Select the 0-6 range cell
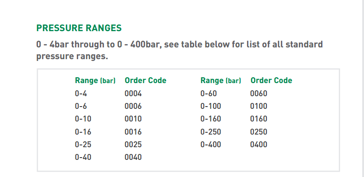The image size is (364, 177). 81,106
